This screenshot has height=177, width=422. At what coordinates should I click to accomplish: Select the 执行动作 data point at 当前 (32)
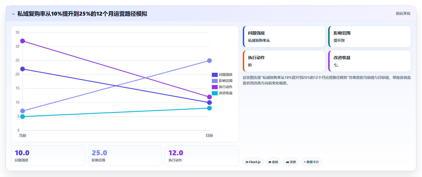pos(23,41)
